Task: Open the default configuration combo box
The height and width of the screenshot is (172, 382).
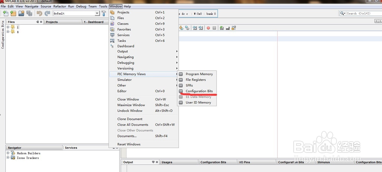Action: (76, 13)
